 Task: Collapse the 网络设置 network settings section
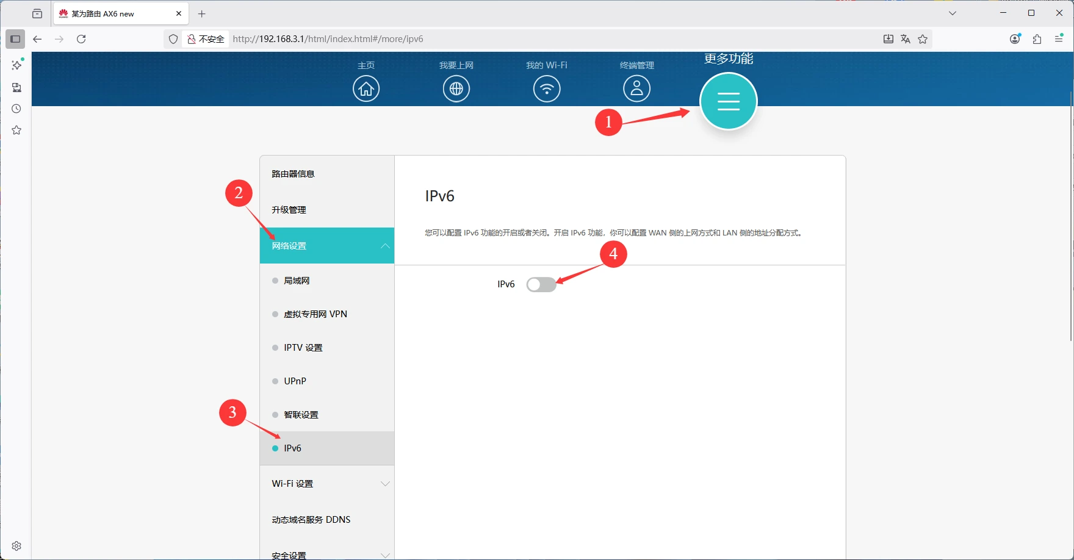tap(327, 246)
